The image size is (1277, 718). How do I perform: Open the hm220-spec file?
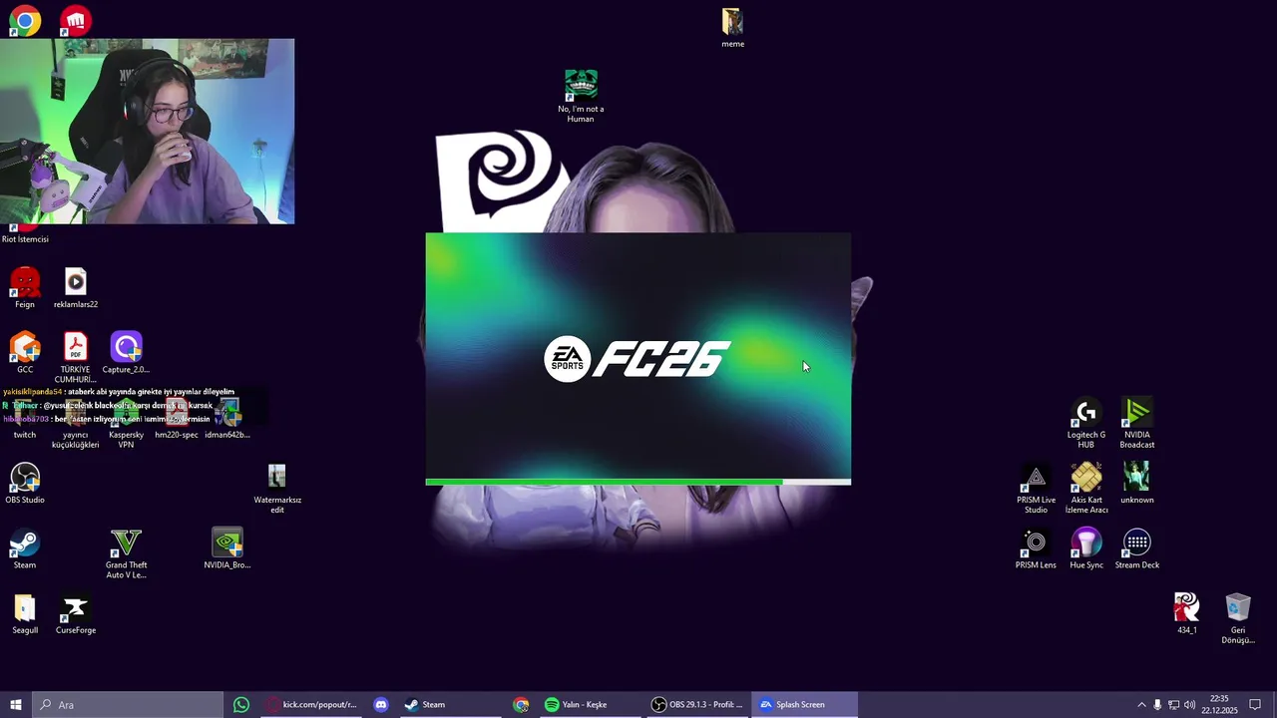pyautogui.click(x=177, y=419)
